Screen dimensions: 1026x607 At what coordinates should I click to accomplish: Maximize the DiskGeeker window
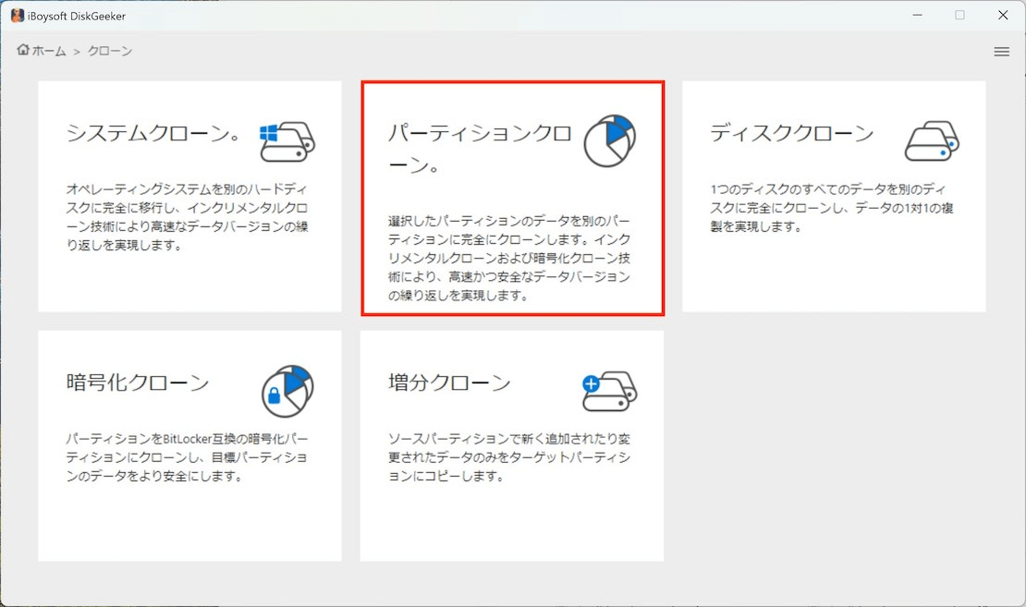959,15
